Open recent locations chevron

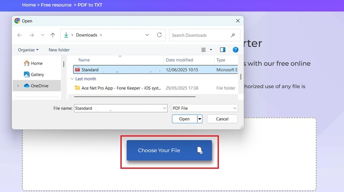click(x=43, y=35)
